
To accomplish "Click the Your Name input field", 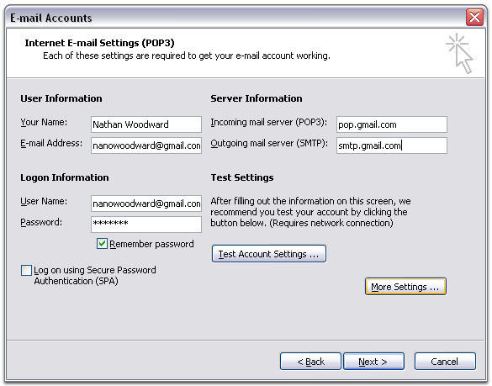I will point(146,124).
